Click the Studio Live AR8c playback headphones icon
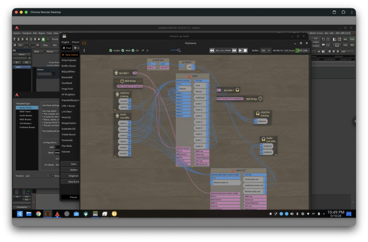 pos(263,139)
